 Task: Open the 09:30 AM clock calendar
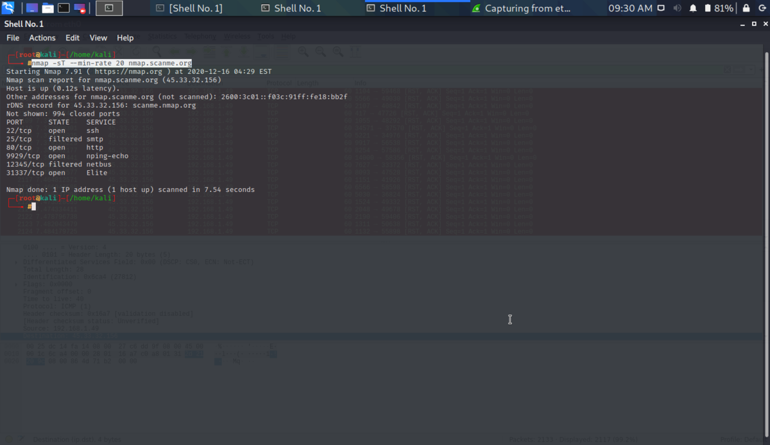click(630, 8)
